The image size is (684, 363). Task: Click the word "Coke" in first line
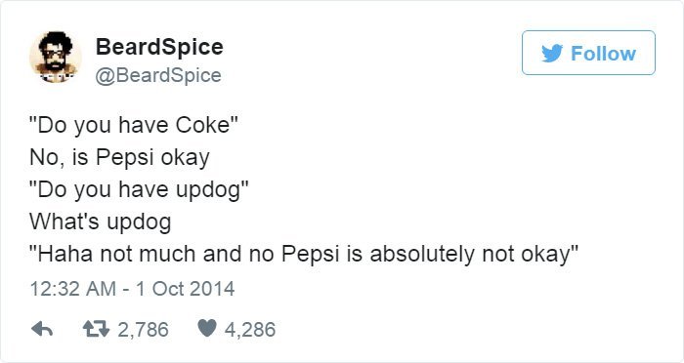pyautogui.click(x=203, y=126)
